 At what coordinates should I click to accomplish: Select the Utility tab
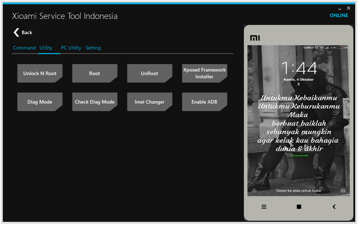pyautogui.click(x=46, y=48)
